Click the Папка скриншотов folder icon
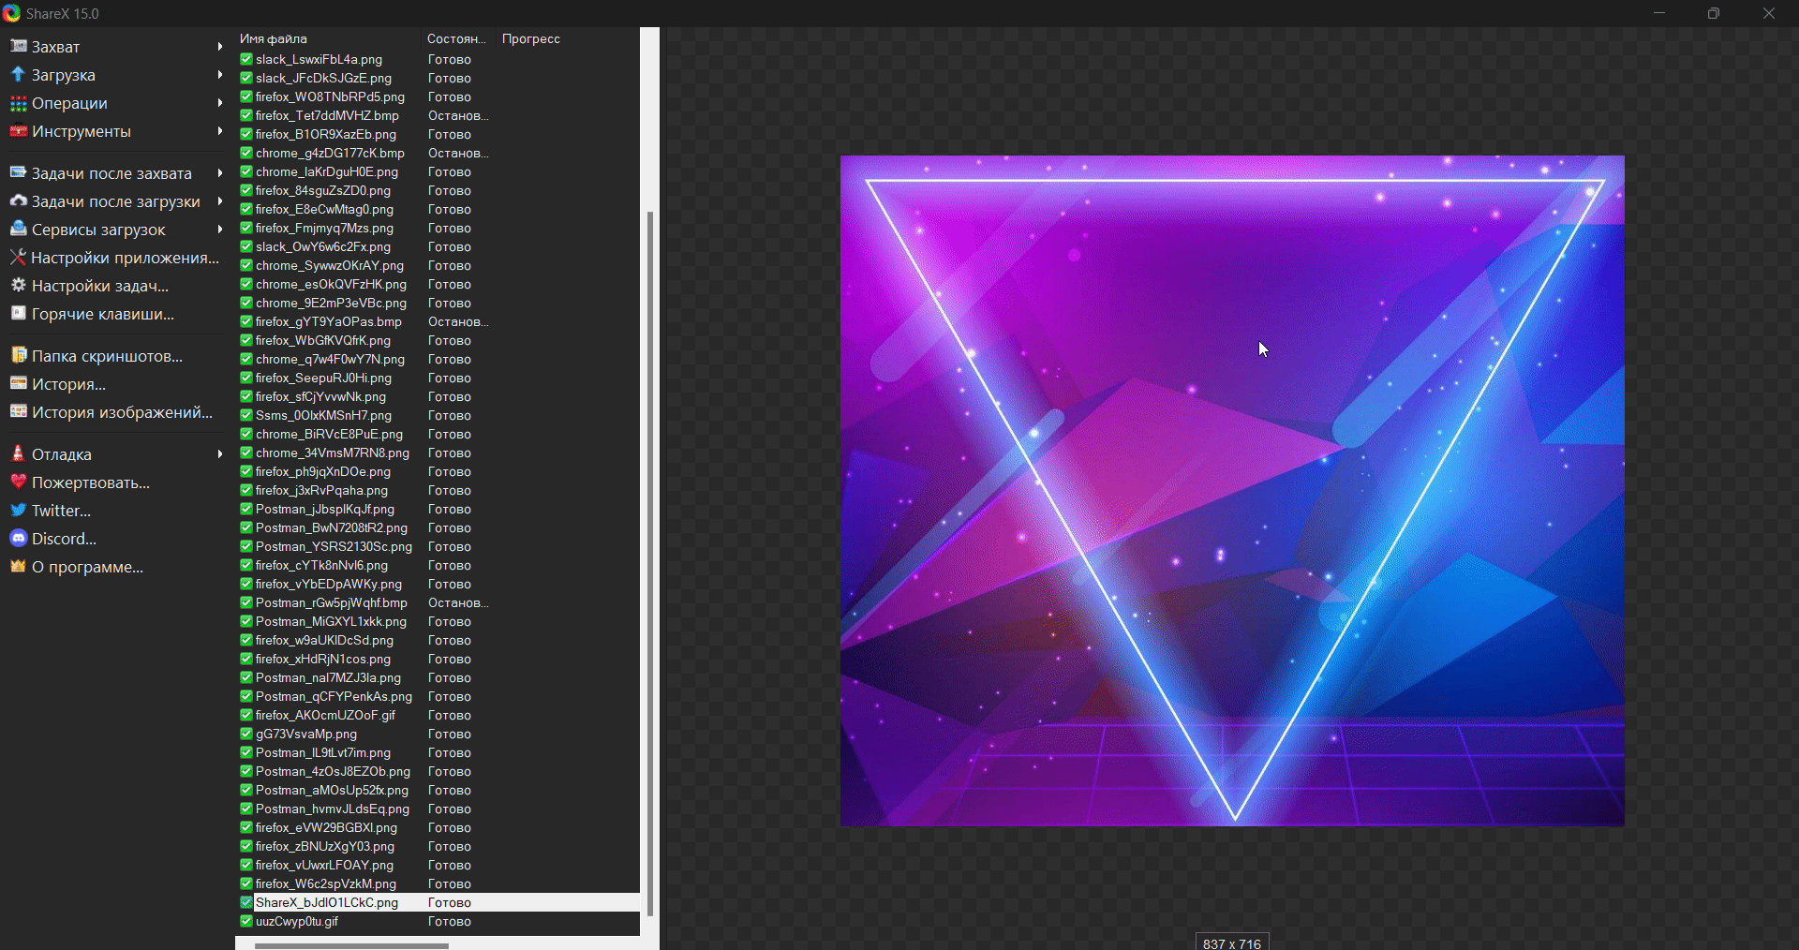Screen dimensions: 1799x950 click(18, 355)
